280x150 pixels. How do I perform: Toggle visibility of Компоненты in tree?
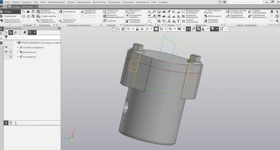(6, 52)
